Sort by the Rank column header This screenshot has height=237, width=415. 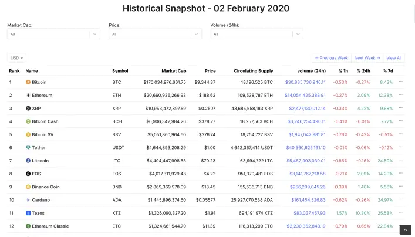tap(14, 71)
